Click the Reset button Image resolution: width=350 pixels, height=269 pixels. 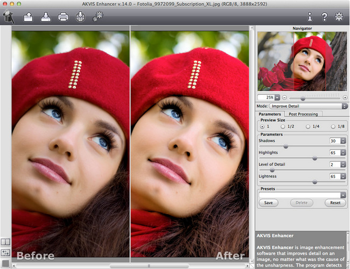coord(335,203)
